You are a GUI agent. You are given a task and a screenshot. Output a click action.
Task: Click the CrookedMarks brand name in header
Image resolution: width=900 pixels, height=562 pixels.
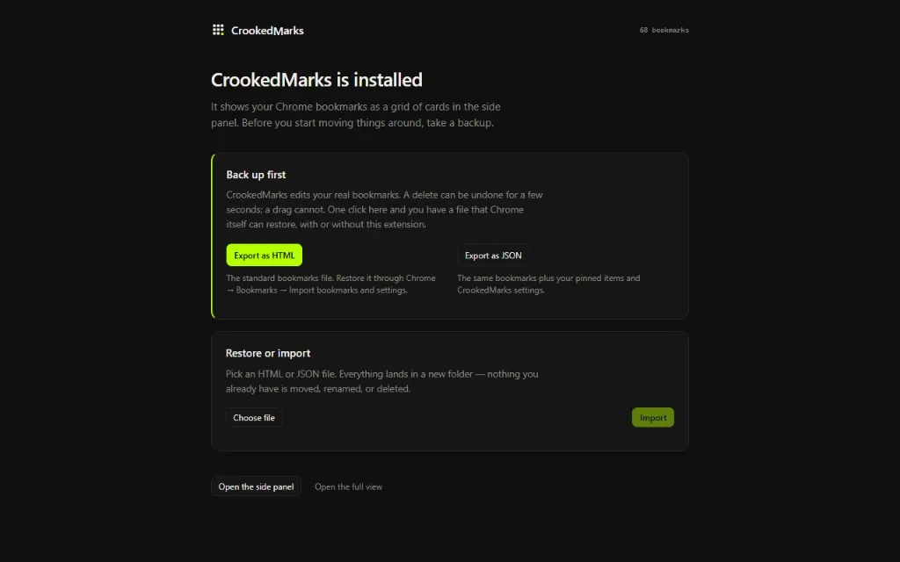point(267,31)
